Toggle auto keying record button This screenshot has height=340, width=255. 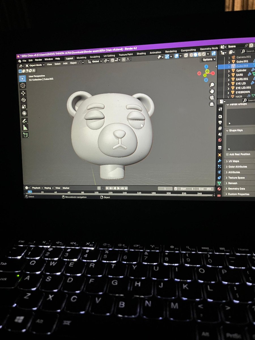pyautogui.click(x=99, y=188)
